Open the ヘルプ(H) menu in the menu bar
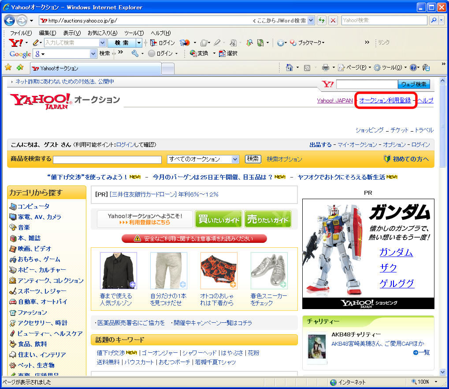The height and width of the screenshot is (389, 449). (x=161, y=33)
